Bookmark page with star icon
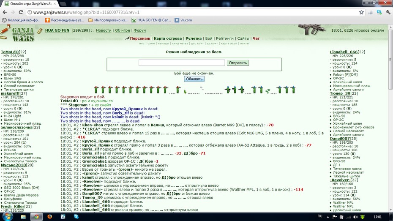Screen dimensions: 393x221 [x=361, y=12]
